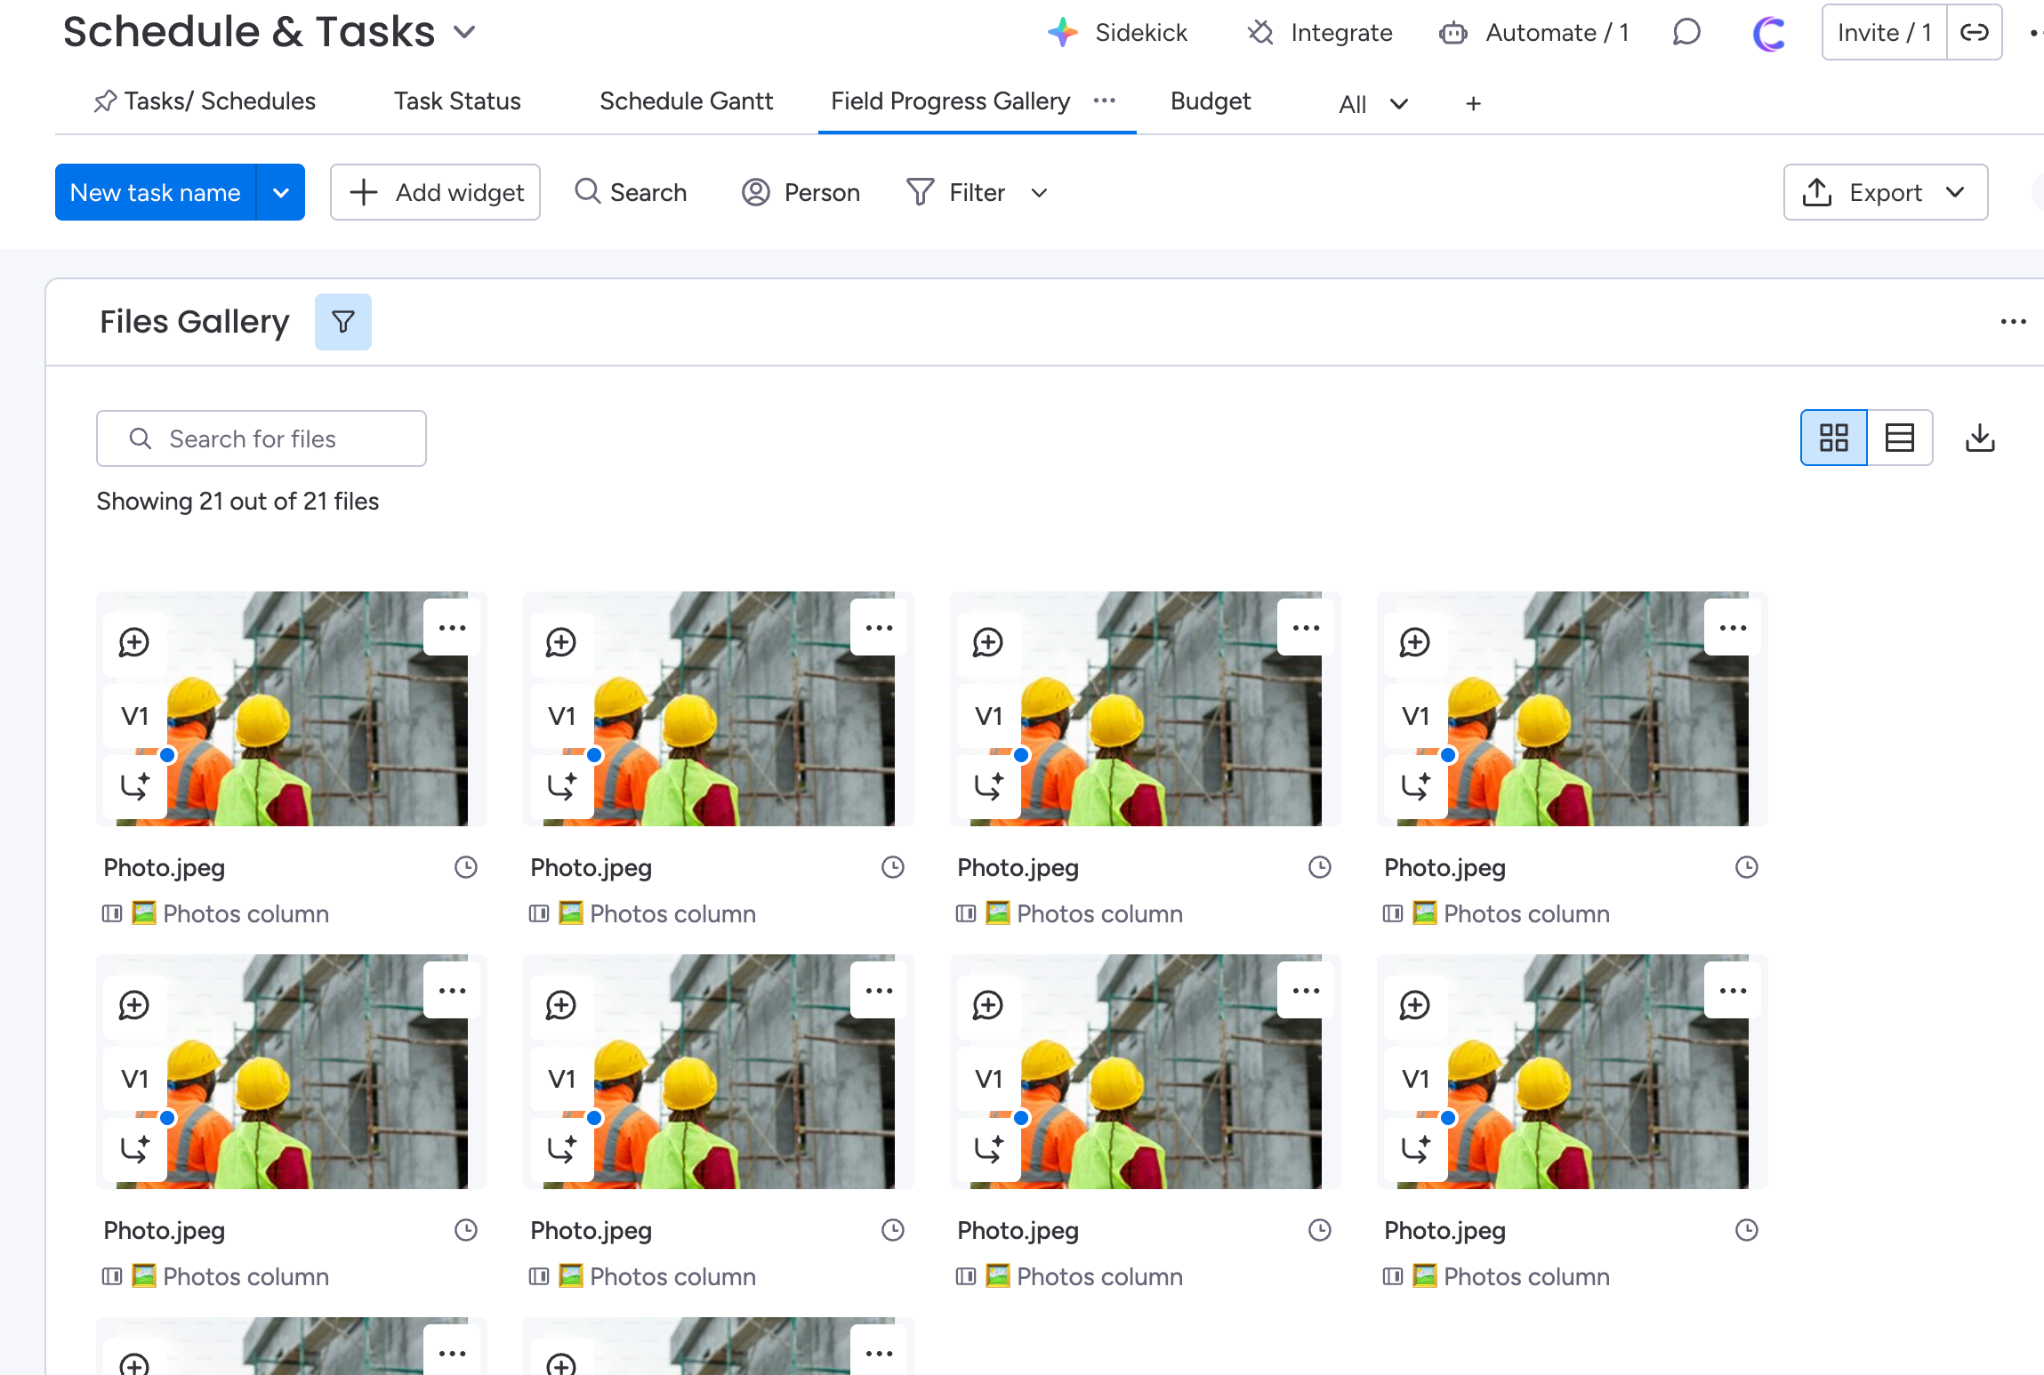Click the Files Gallery filter icon
This screenshot has height=1375, width=2044.
(x=342, y=321)
